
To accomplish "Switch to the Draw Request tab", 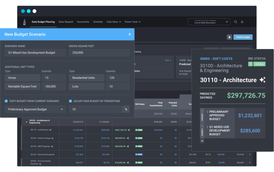I will click(x=67, y=21).
